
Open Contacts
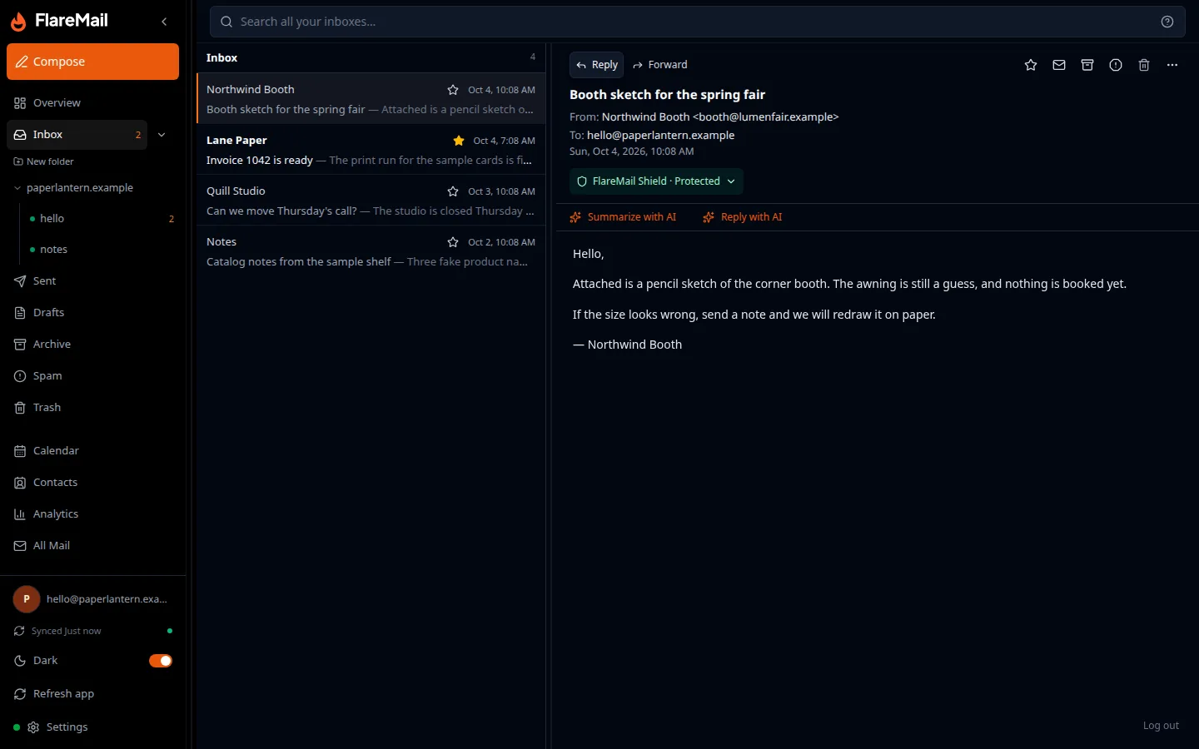[x=92, y=483]
